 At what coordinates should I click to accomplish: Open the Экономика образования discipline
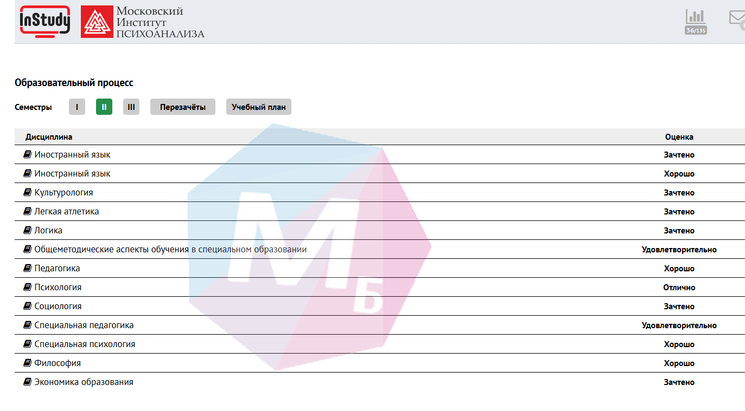click(x=84, y=382)
